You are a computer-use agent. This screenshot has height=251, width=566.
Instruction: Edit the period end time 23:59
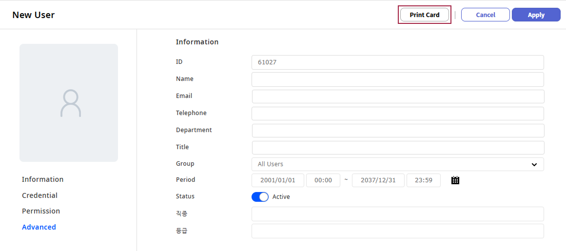click(x=423, y=180)
